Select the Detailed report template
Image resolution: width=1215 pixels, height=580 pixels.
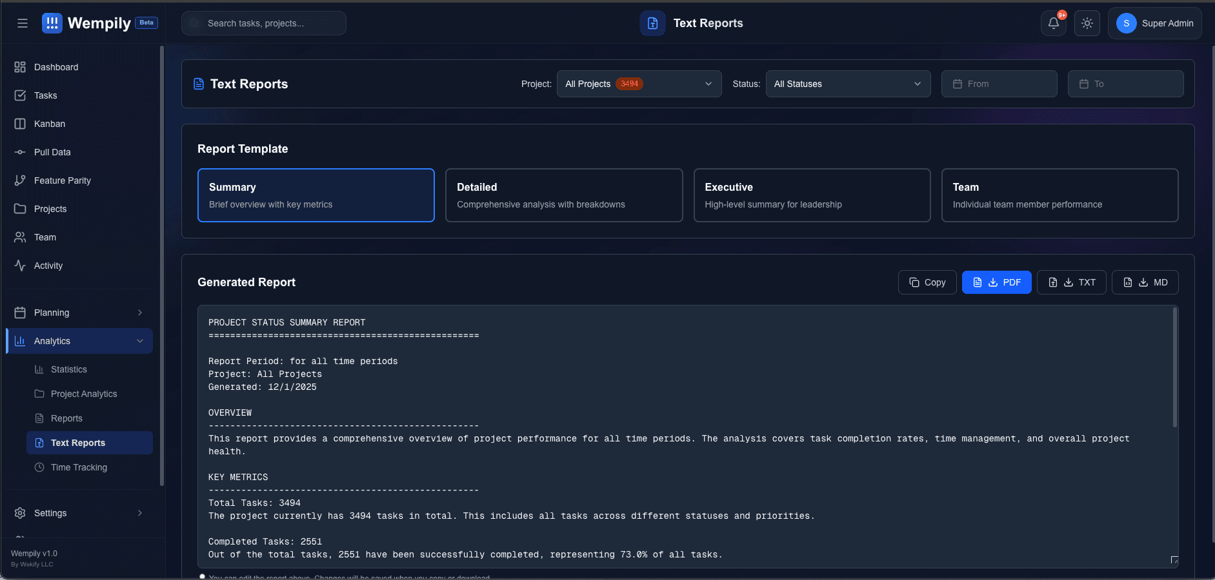(x=563, y=195)
